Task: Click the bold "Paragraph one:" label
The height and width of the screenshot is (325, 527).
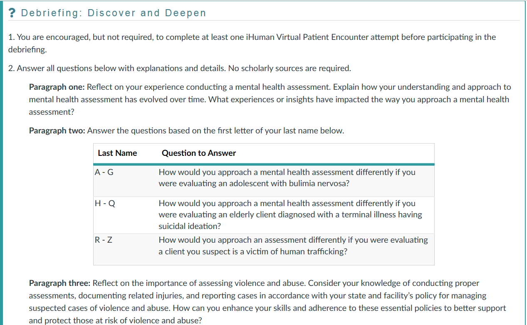Action: (57, 87)
